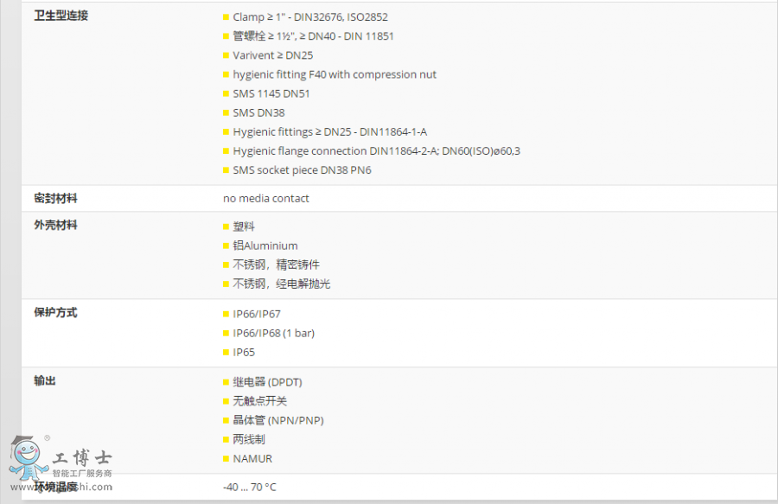The width and height of the screenshot is (778, 504).
Task: Select the IP66/IP68 (1 bar) entry
Action: (x=273, y=333)
